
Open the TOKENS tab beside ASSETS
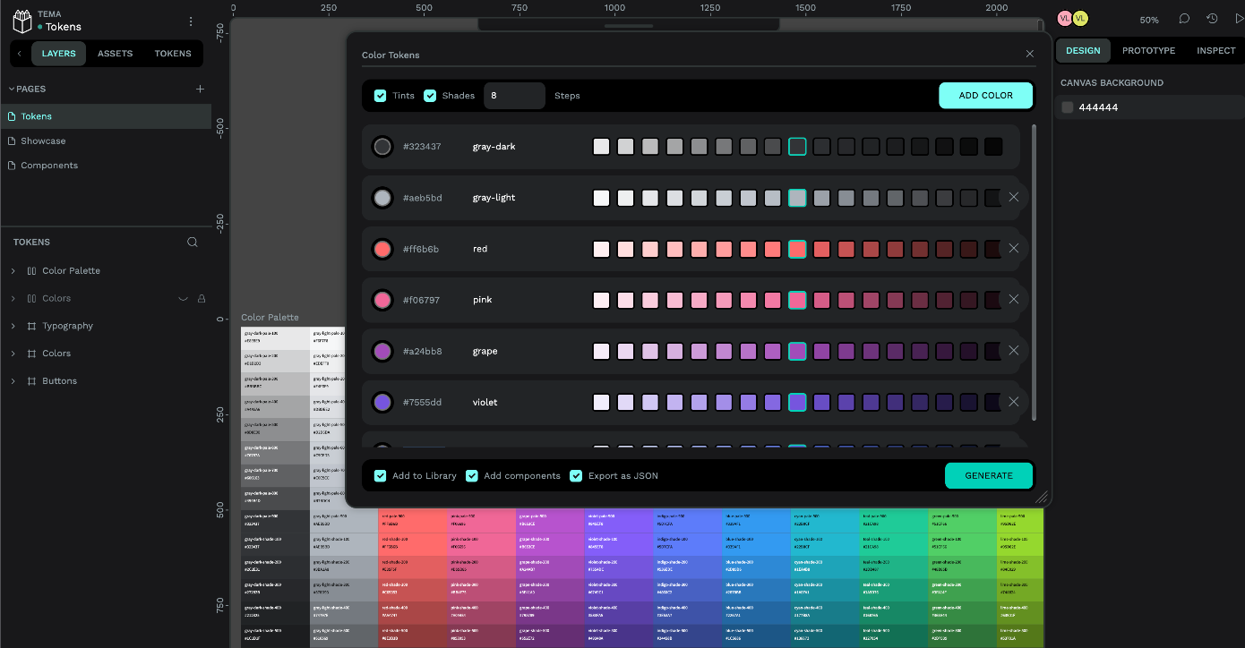(173, 54)
